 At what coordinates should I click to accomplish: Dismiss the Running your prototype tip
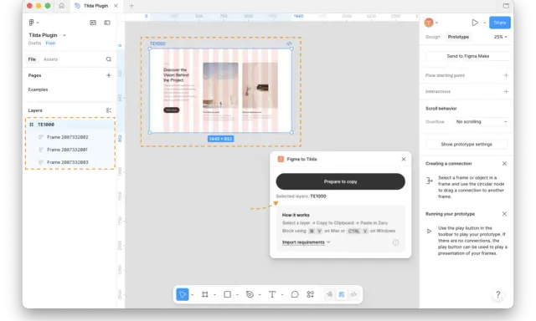coord(504,214)
